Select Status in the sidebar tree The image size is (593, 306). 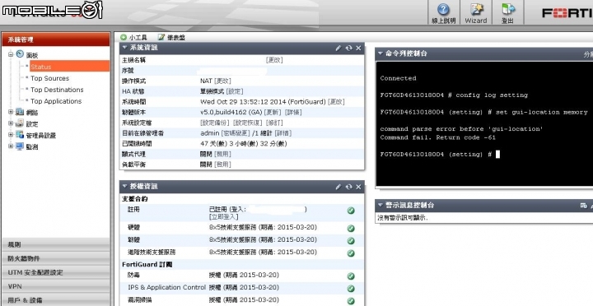pyautogui.click(x=40, y=67)
